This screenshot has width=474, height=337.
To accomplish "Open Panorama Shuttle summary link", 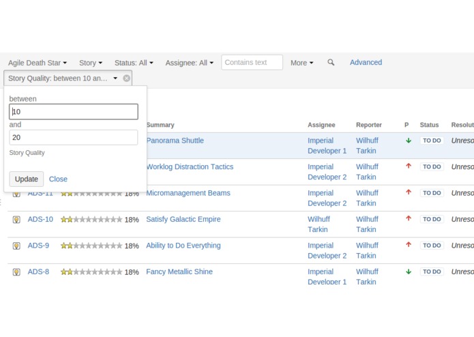I will tap(175, 141).
